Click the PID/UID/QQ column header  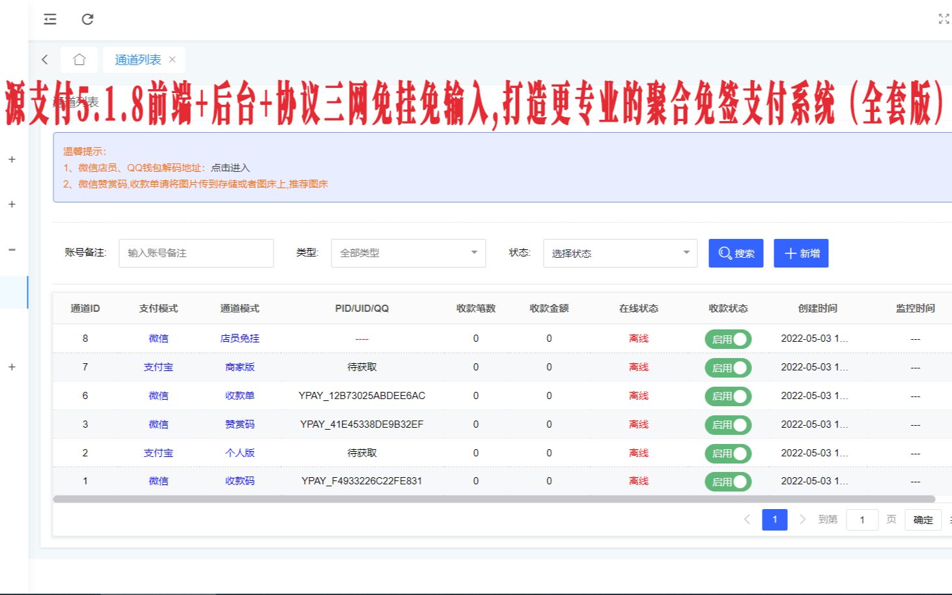click(362, 309)
